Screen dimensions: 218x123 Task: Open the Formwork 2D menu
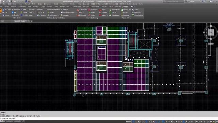tap(103, 4)
